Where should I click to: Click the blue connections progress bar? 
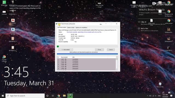tap(87, 54)
